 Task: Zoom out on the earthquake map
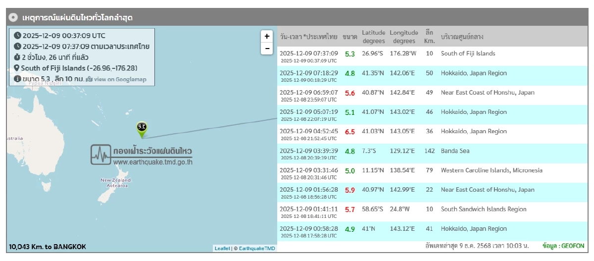267,49
